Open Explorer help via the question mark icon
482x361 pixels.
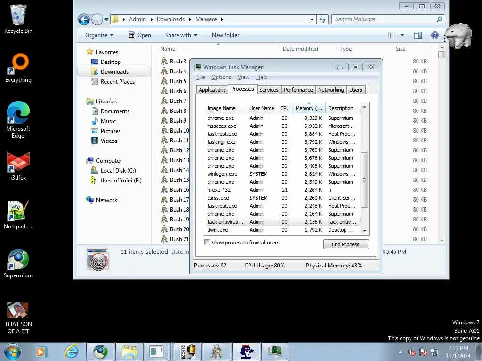coord(434,35)
